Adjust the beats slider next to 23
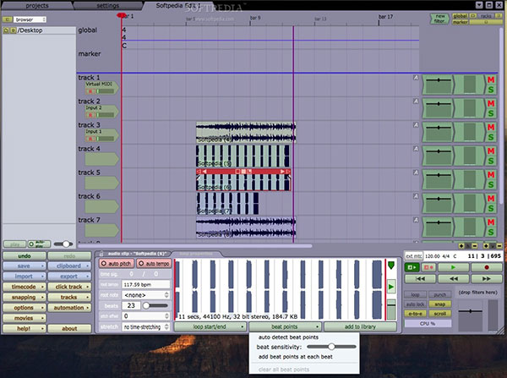The image size is (507, 378). (155, 305)
